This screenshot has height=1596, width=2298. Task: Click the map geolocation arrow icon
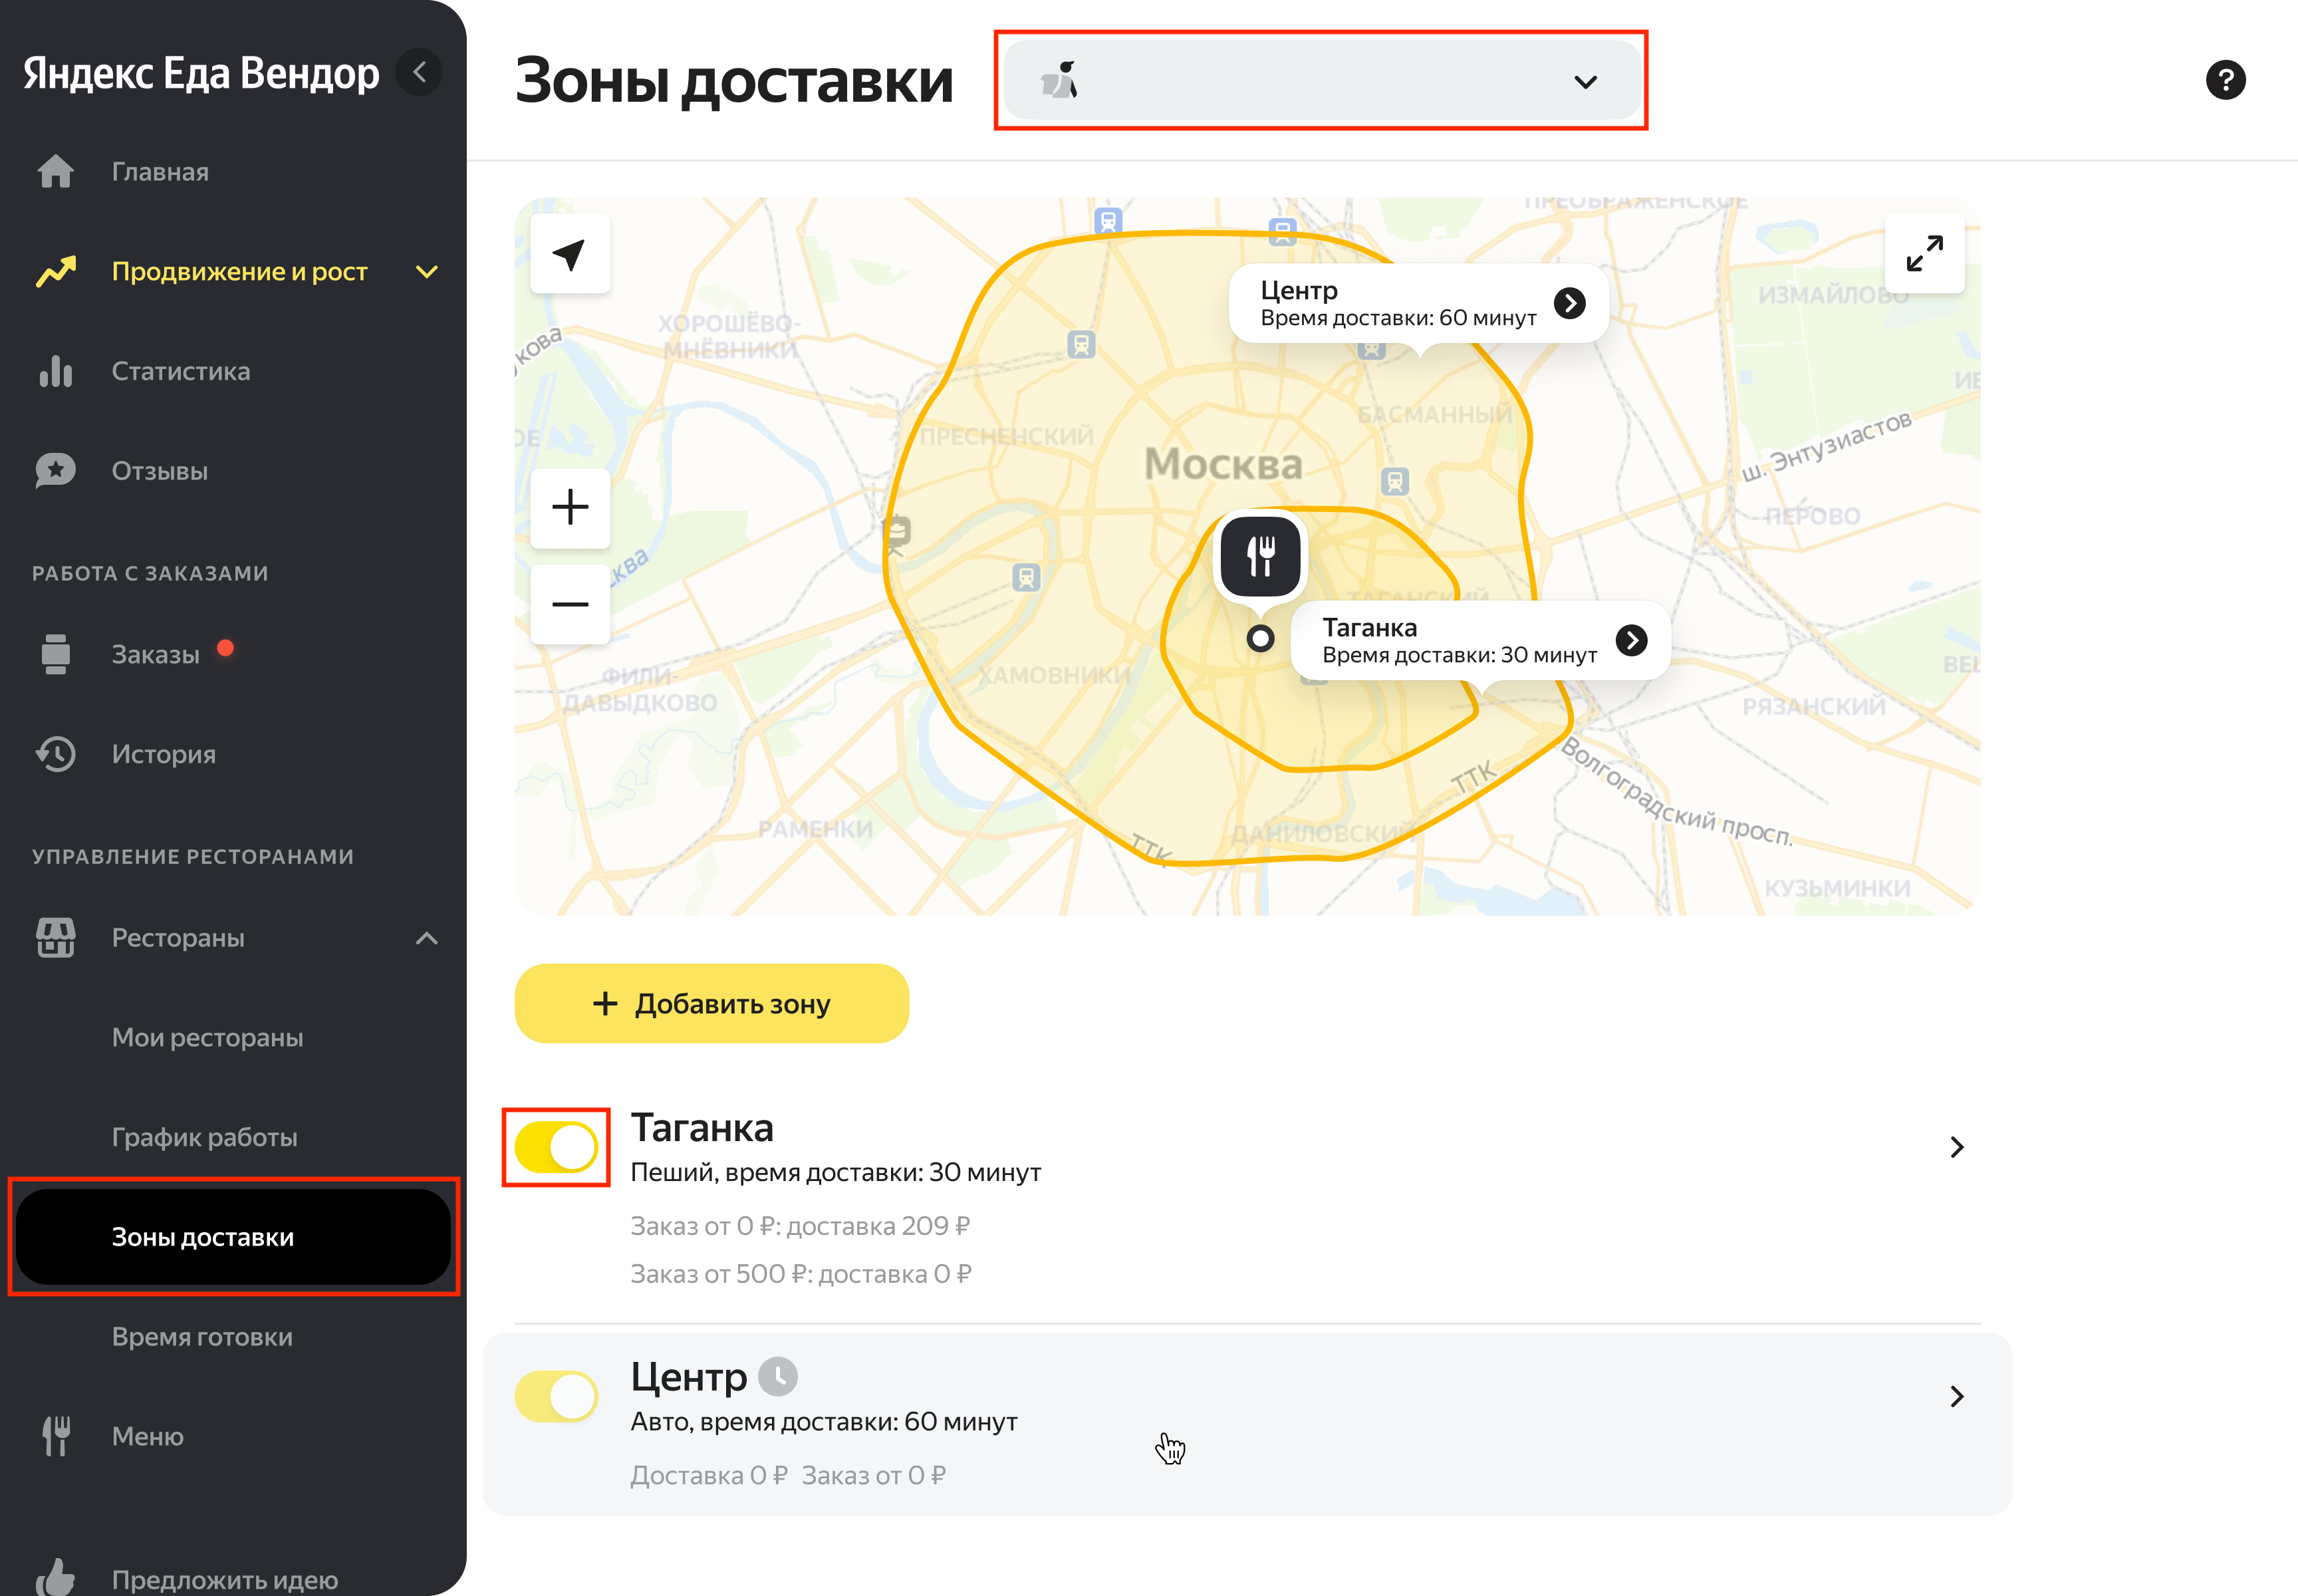tap(569, 254)
